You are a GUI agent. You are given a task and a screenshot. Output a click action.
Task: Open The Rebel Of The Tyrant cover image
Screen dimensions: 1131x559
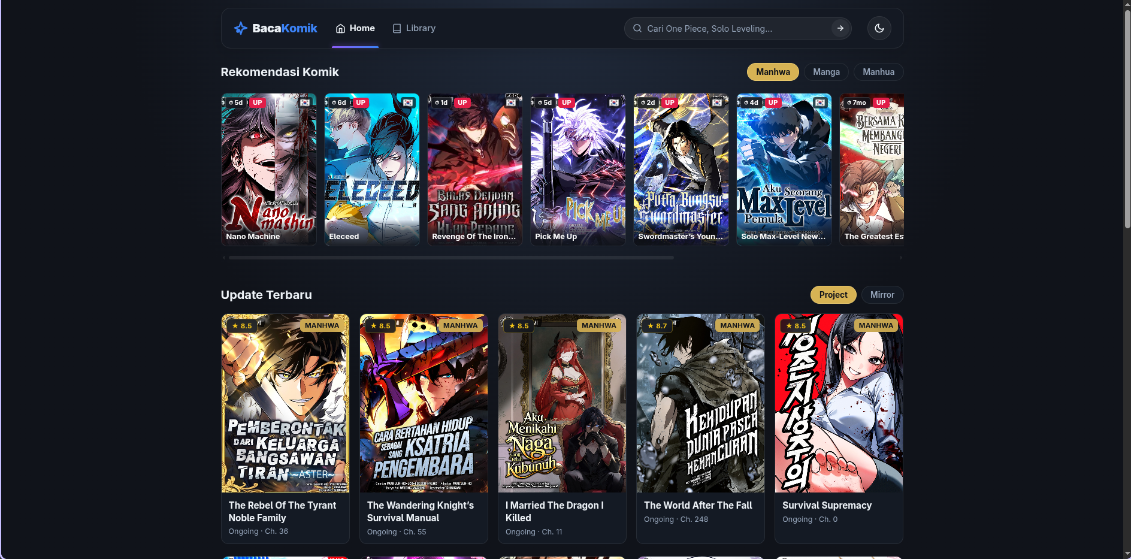pos(285,403)
